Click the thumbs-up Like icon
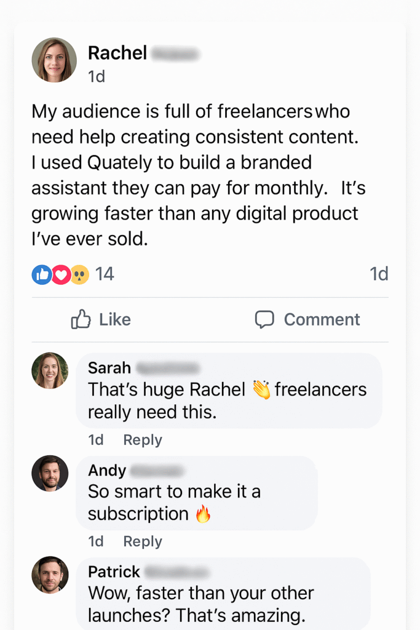This screenshot has height=630, width=420. (81, 319)
